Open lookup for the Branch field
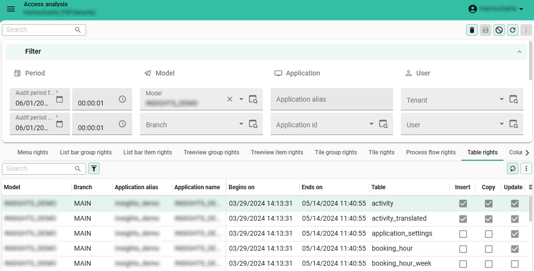 (253, 124)
